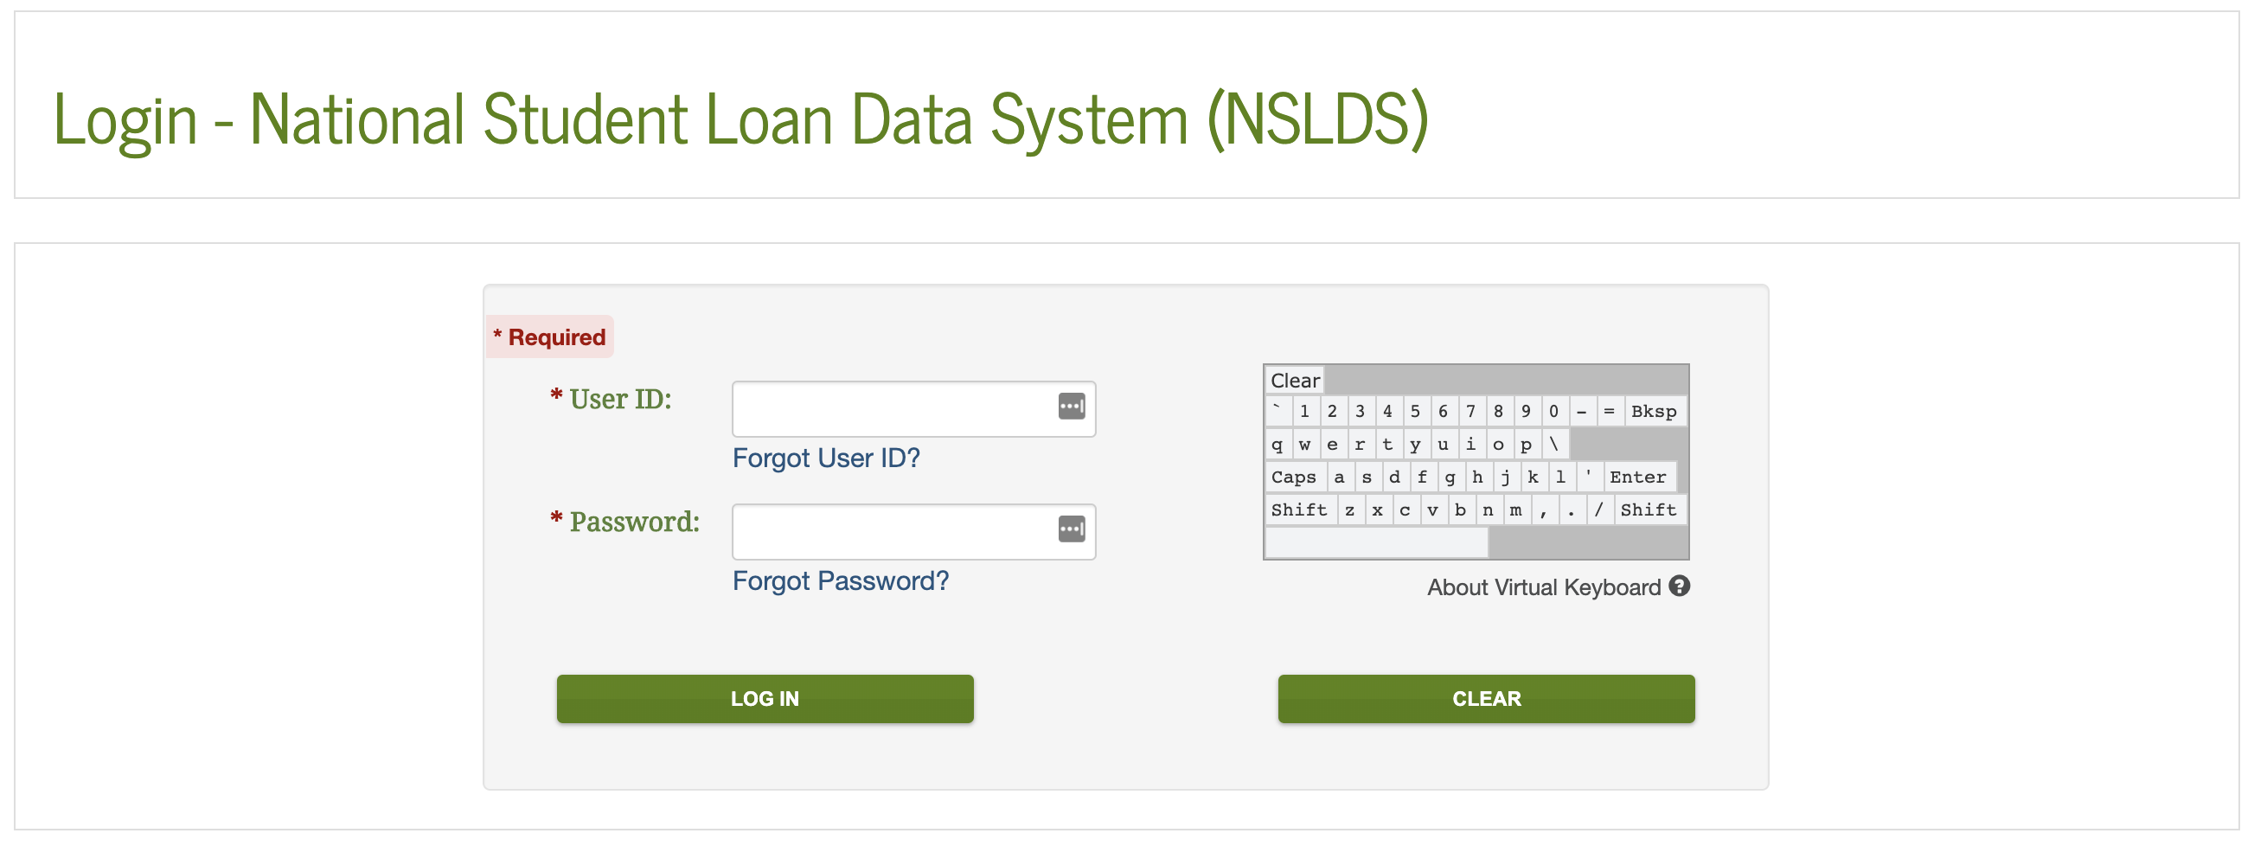The image size is (2254, 846).
Task: Open the Forgot Password? link
Action: [x=840, y=581]
